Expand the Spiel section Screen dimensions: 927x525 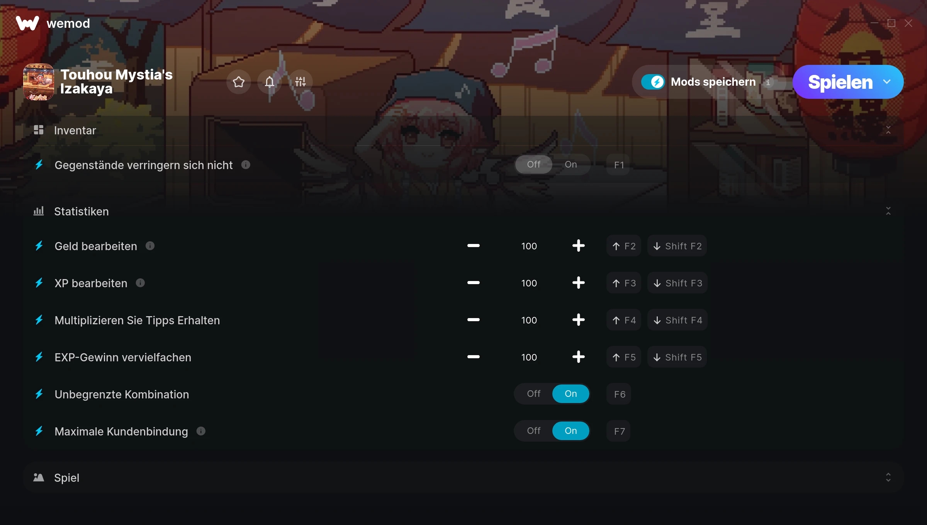coord(888,478)
